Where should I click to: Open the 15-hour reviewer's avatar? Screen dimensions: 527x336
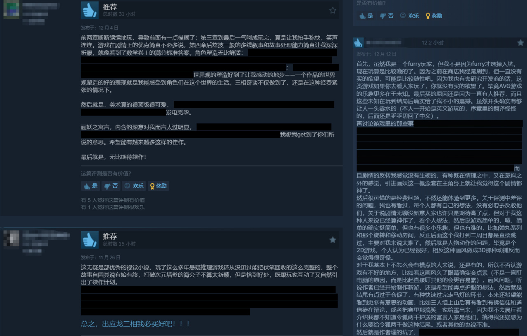tap(11, 239)
